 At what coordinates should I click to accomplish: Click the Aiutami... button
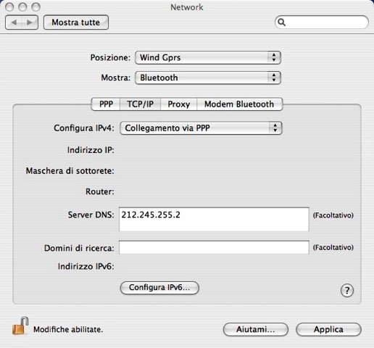coord(256,329)
